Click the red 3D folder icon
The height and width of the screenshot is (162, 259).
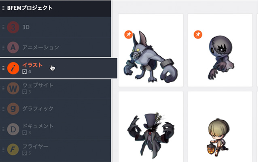(13, 27)
